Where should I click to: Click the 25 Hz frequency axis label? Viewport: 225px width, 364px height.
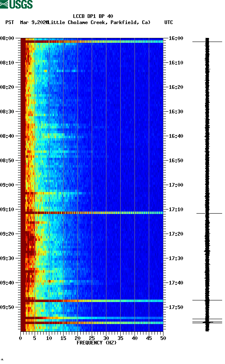click(92, 338)
